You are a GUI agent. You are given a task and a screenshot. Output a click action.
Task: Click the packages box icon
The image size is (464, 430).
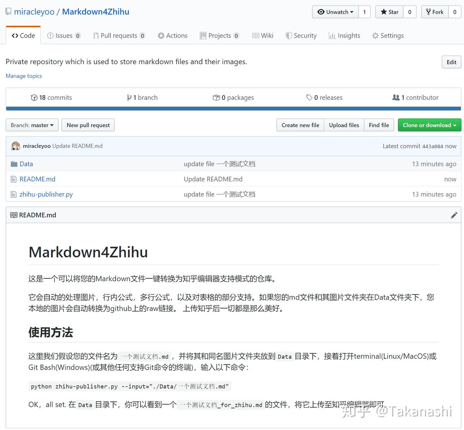(x=217, y=97)
